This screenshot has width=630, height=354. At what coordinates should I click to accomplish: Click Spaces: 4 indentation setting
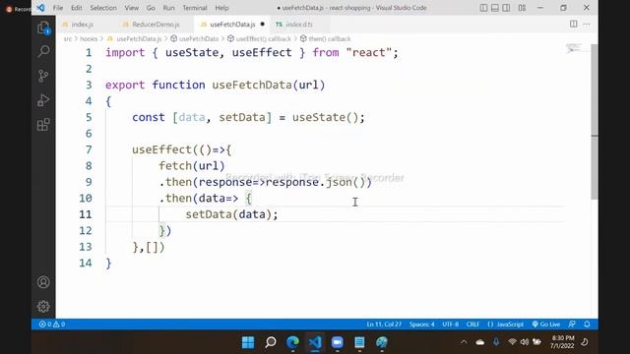tap(422, 324)
